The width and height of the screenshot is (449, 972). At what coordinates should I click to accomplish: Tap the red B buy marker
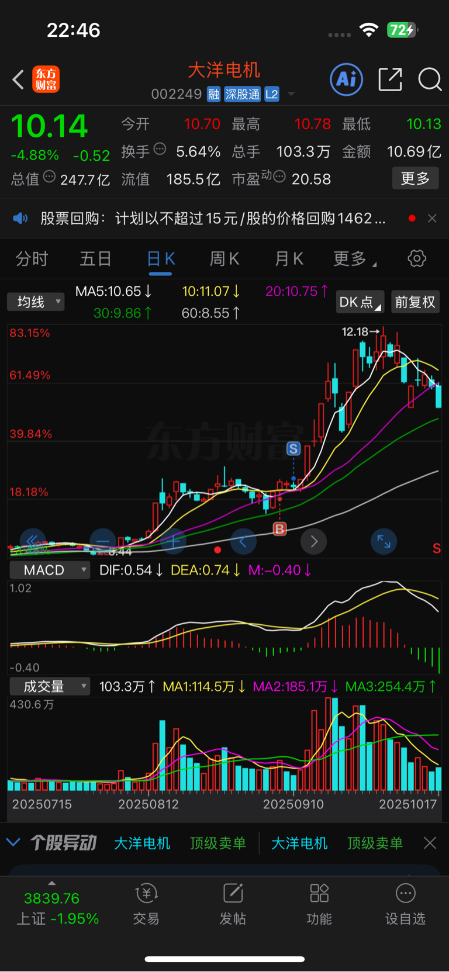point(280,529)
